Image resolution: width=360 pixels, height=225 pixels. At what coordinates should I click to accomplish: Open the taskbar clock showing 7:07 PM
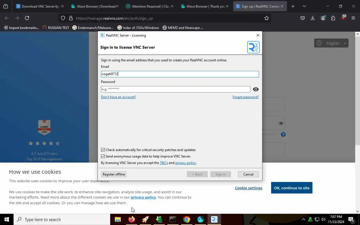(336, 219)
